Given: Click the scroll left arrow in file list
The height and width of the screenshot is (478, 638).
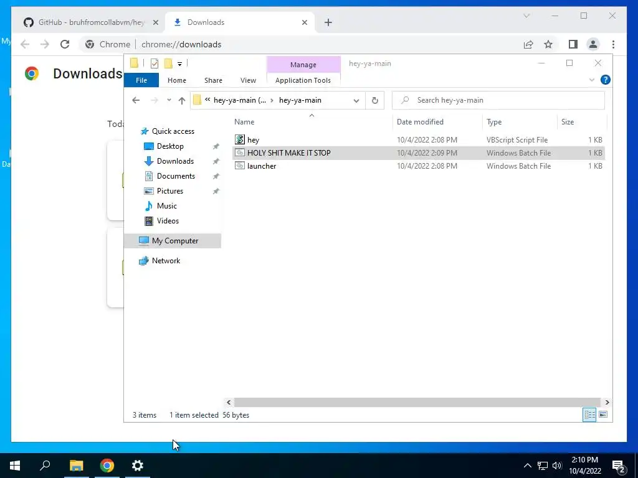Looking at the screenshot, I should coord(229,402).
